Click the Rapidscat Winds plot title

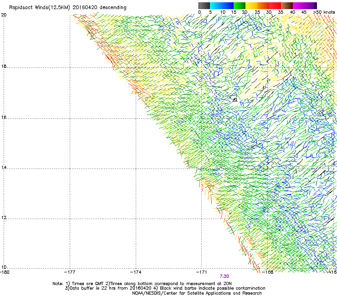[68, 7]
